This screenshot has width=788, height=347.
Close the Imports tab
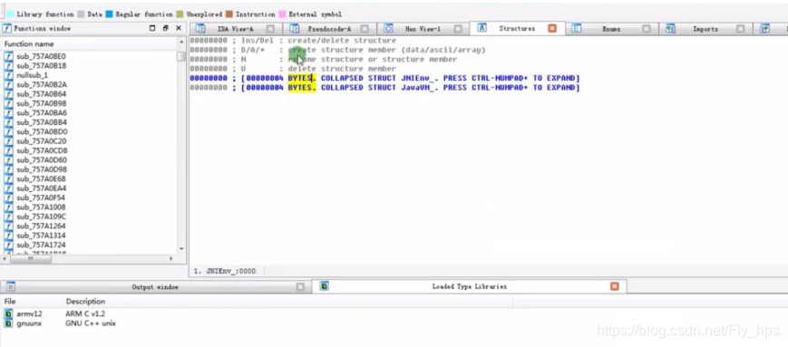coord(740,29)
